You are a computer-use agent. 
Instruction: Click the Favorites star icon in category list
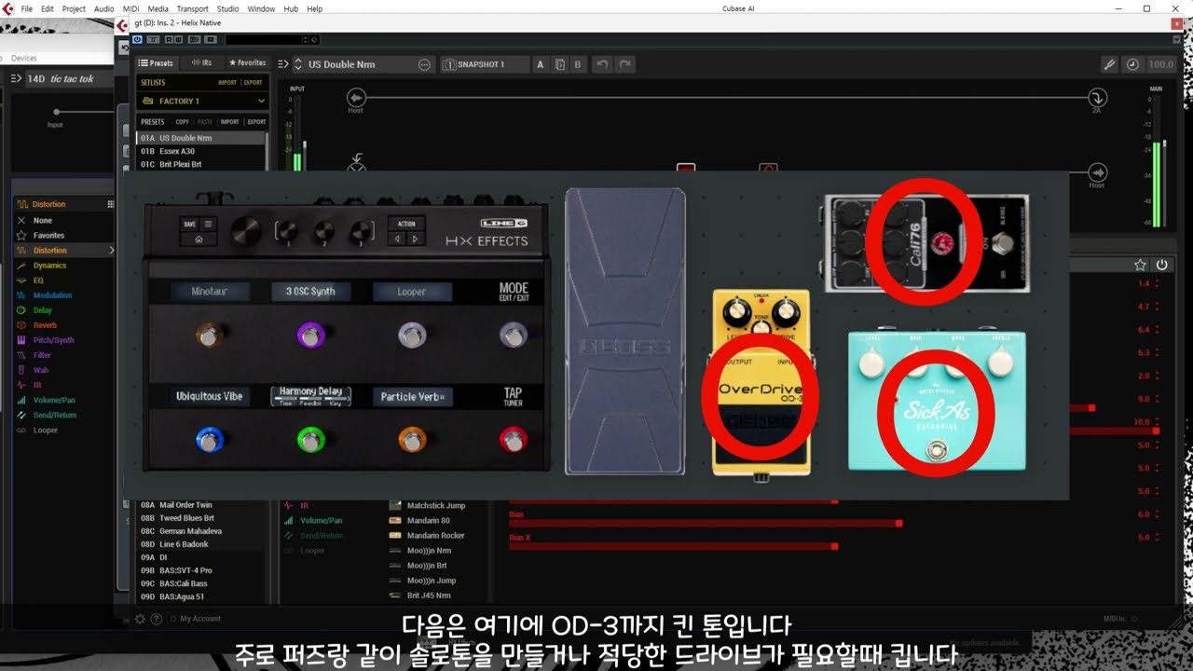pyautogui.click(x=21, y=236)
